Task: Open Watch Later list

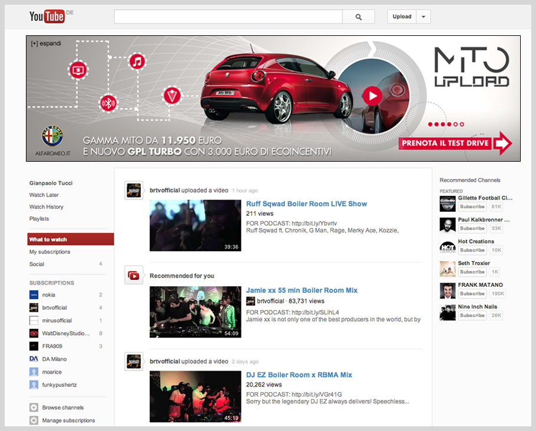Action: (x=44, y=195)
